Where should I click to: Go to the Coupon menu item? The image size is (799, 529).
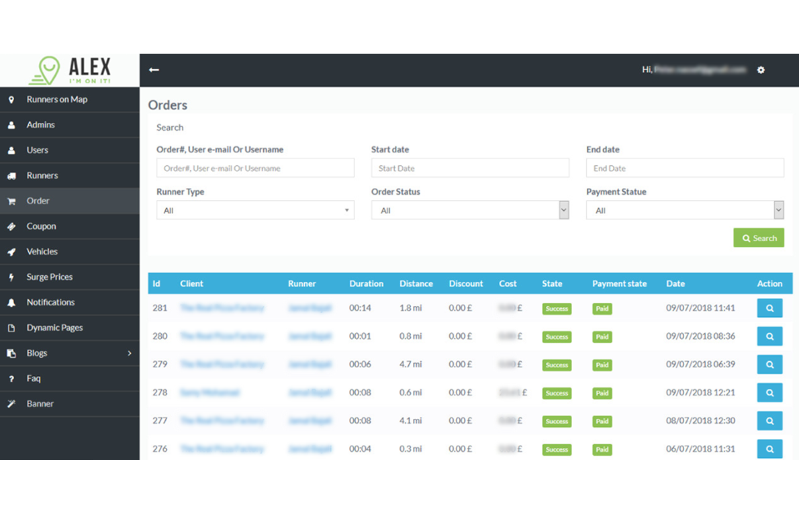pos(41,226)
